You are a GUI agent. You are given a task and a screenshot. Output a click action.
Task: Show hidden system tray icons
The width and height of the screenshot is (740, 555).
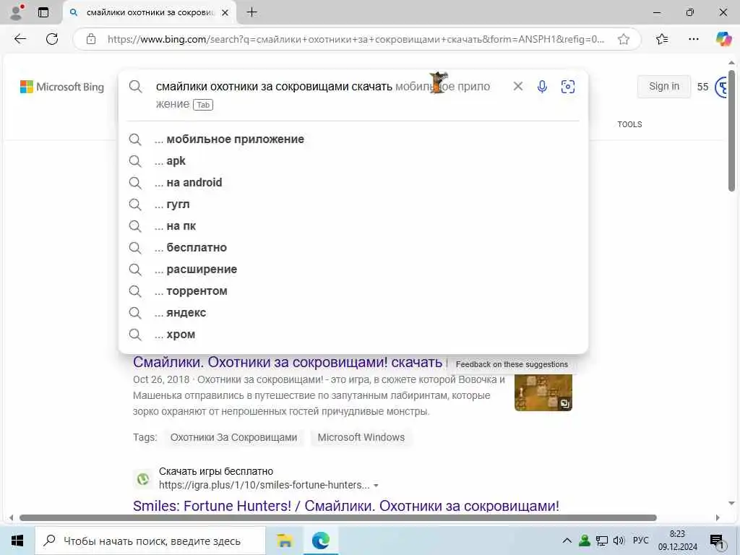coord(567,541)
